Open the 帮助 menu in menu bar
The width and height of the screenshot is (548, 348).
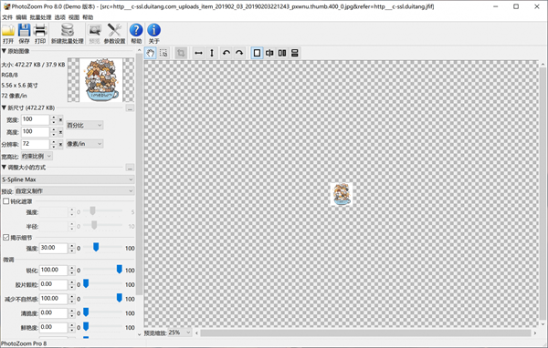pyautogui.click(x=88, y=17)
